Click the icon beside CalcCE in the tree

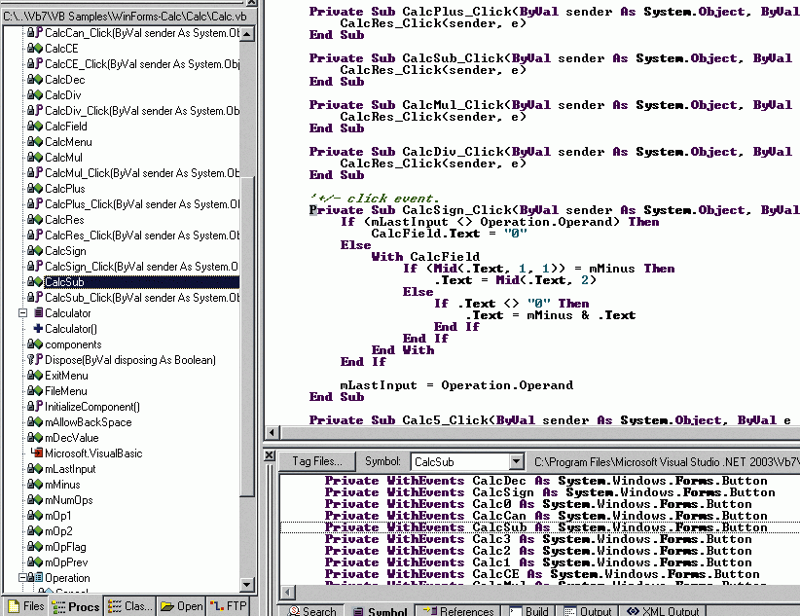tap(35, 49)
